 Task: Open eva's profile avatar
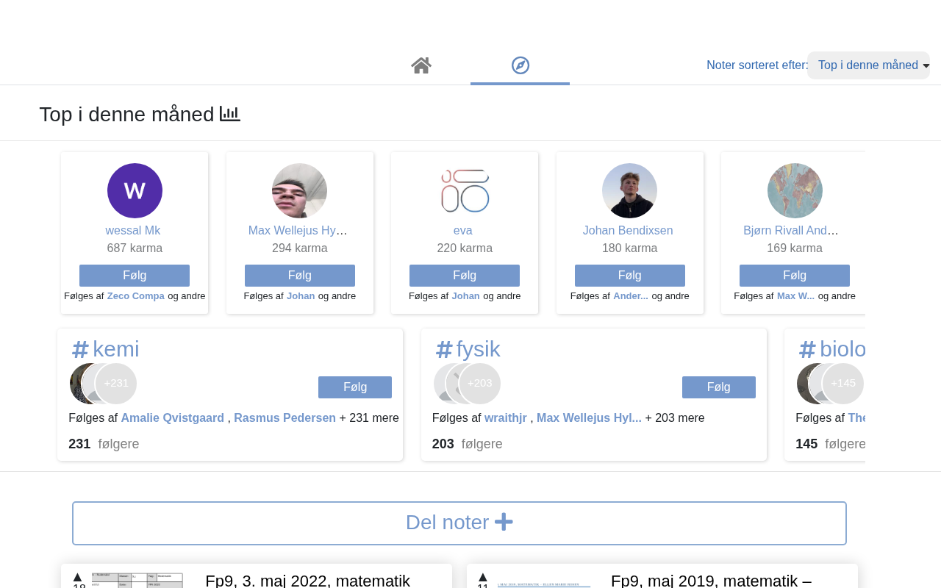tap(465, 190)
